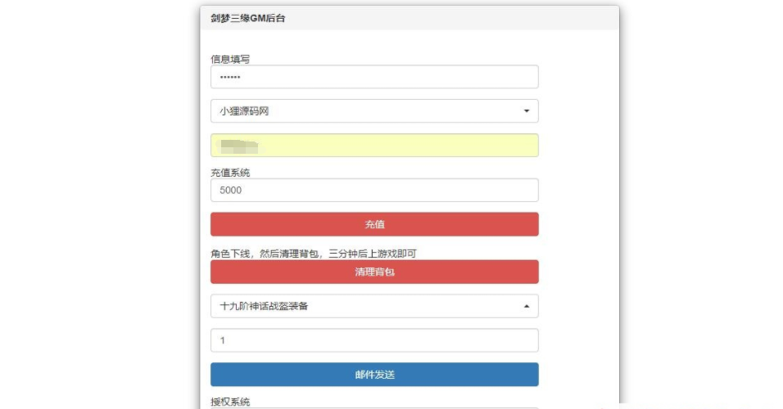The image size is (783, 409).
Task: Expand the 十九阶神话战盔装备 item dropdown
Action: pyautogui.click(x=373, y=307)
